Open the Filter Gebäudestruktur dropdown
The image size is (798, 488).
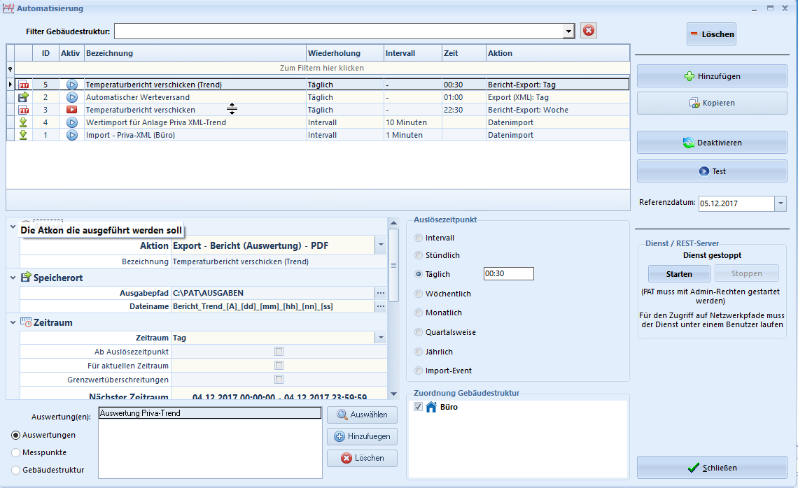[x=568, y=31]
